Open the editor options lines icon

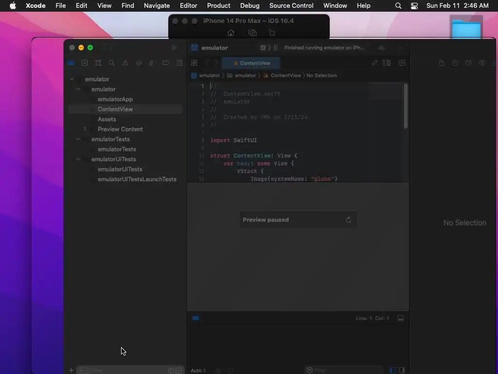click(x=386, y=63)
